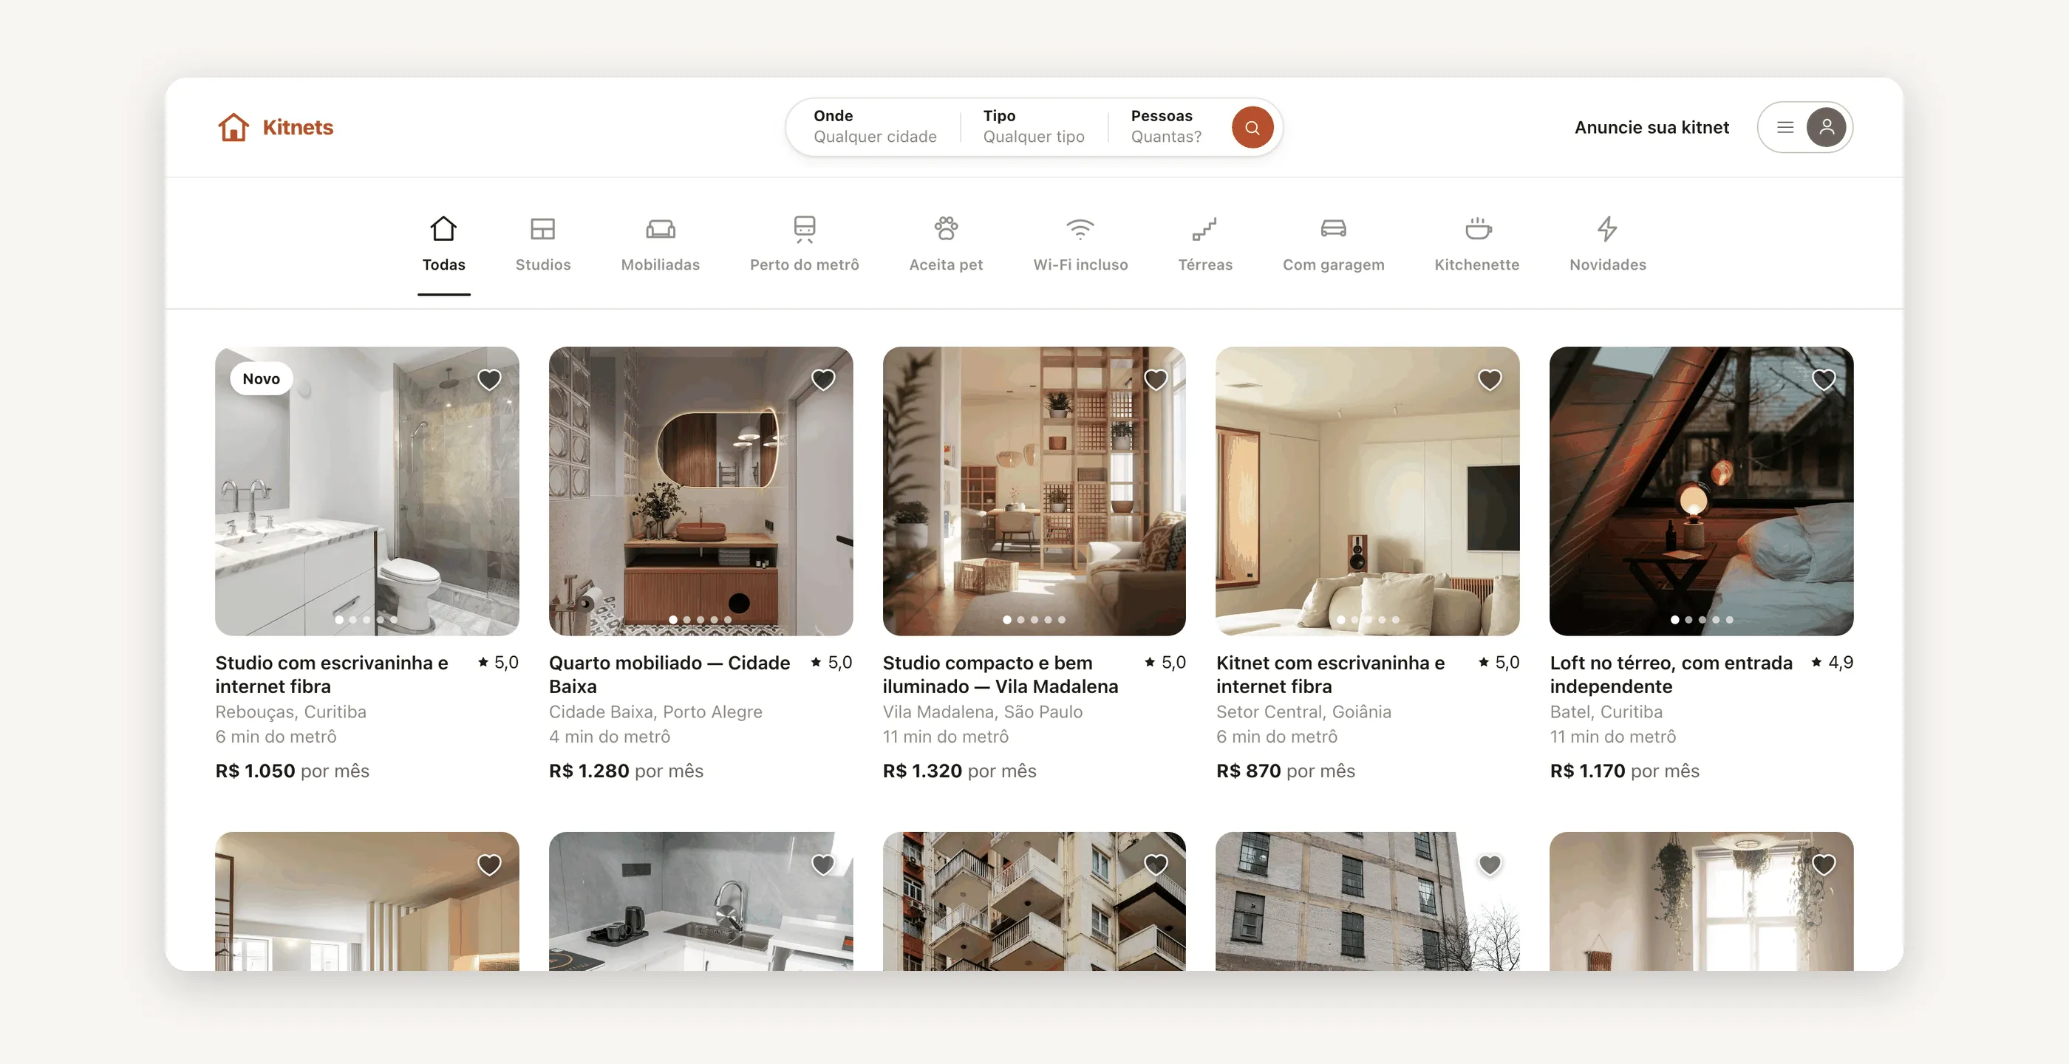This screenshot has width=2069, height=1064.
Task: Toggle heart on Setor Central Goiânia kitnet
Action: pos(1490,379)
